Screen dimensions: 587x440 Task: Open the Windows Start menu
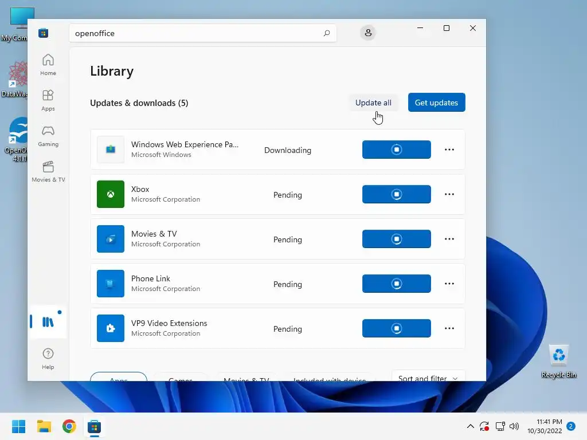point(18,426)
